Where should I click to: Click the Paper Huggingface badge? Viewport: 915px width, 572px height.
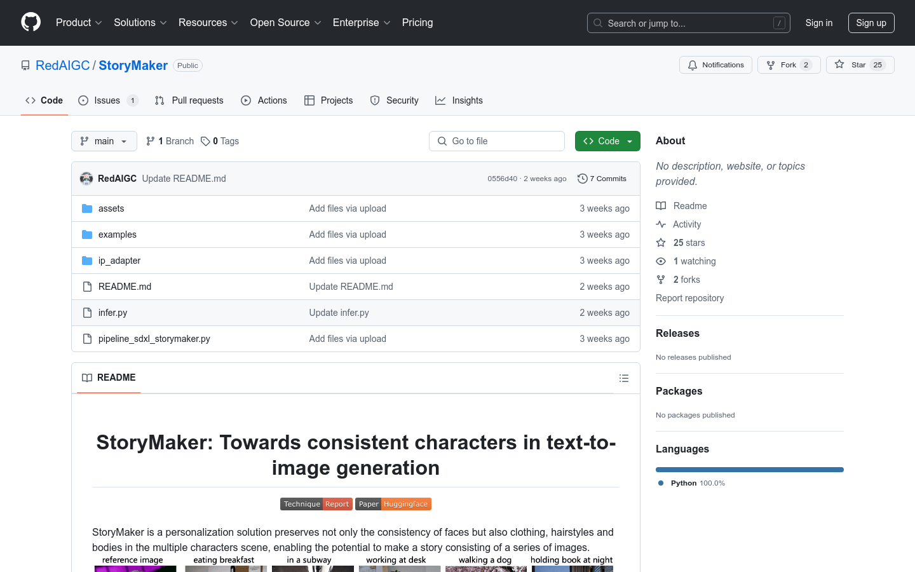[393, 504]
